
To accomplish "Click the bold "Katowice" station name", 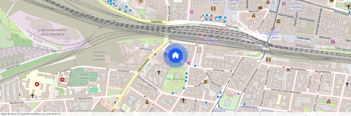I will click(x=211, y=41).
